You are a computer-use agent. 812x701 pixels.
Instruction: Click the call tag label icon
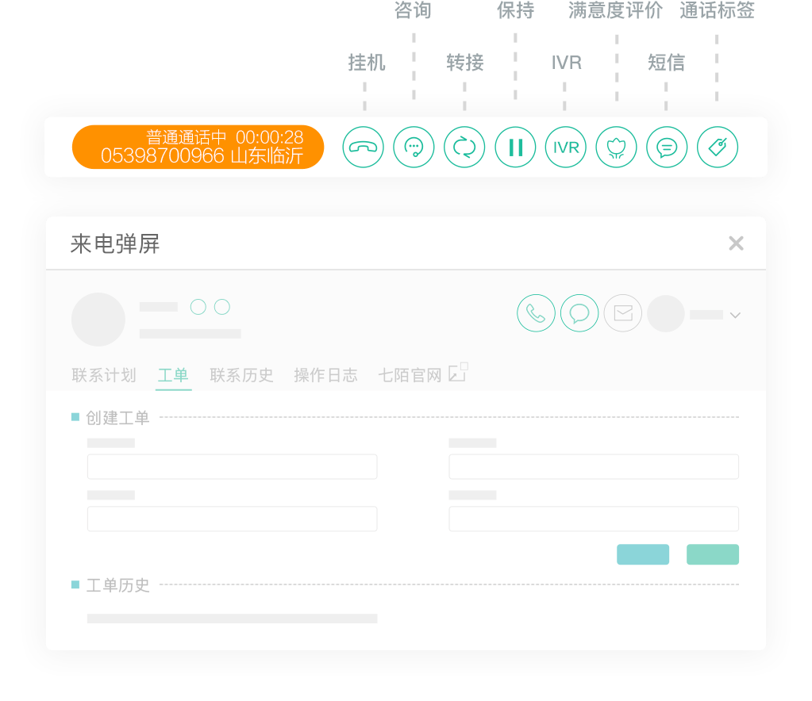pos(718,147)
